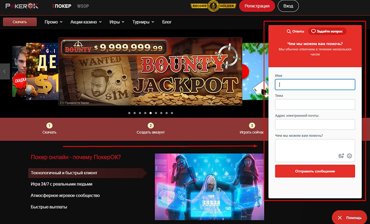Click the Регистрация button
This screenshot has width=370, height=224.
click(257, 6)
